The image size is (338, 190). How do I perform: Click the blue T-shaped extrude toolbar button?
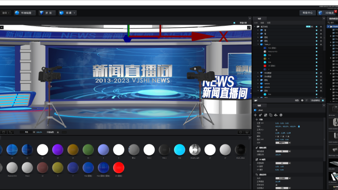(x=47, y=13)
